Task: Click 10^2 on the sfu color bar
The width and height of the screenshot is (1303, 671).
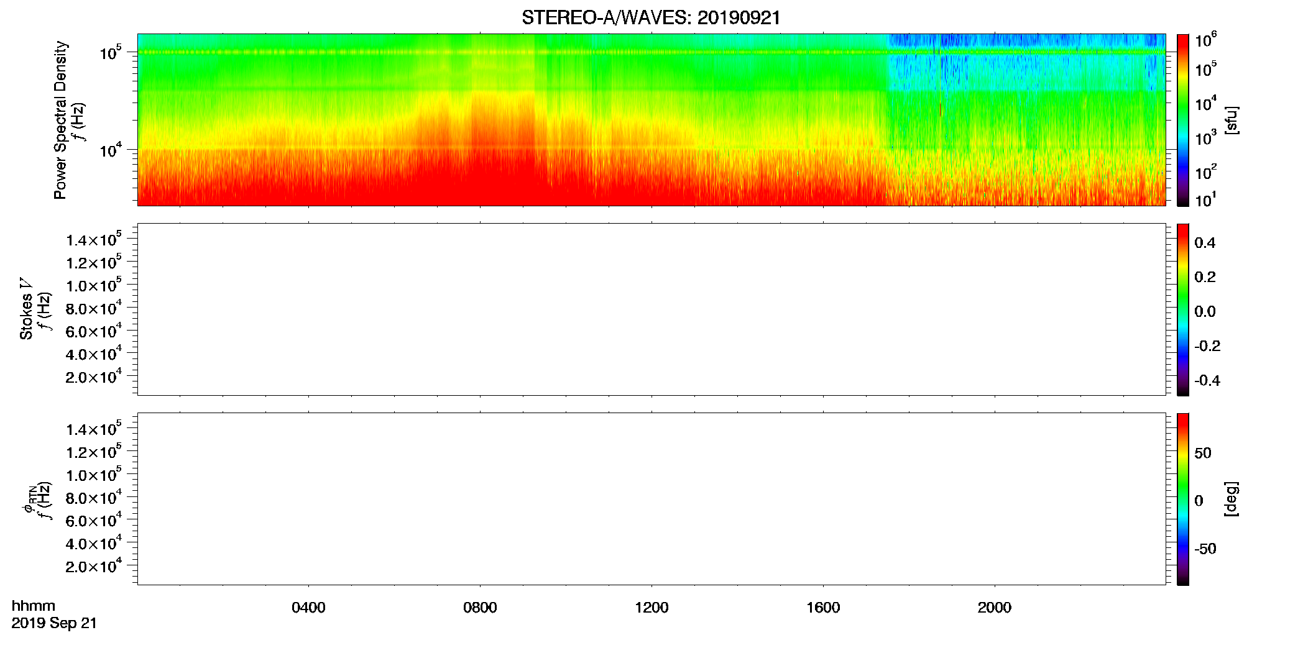Action: point(1205,172)
